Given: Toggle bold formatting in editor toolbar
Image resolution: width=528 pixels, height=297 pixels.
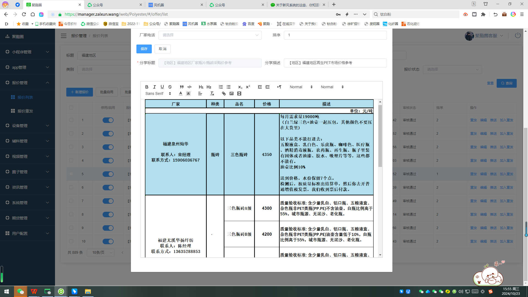Looking at the screenshot, I should click(x=147, y=87).
